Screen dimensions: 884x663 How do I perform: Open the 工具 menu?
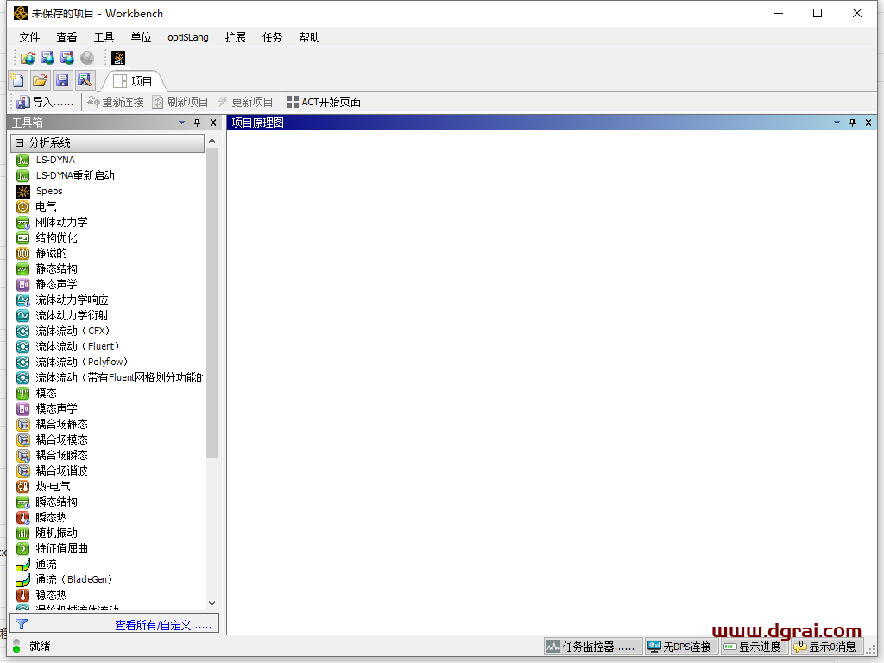click(104, 37)
